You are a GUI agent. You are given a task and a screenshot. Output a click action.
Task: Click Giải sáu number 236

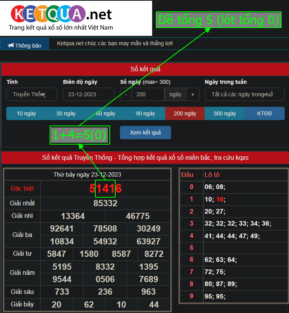[x=105, y=292]
